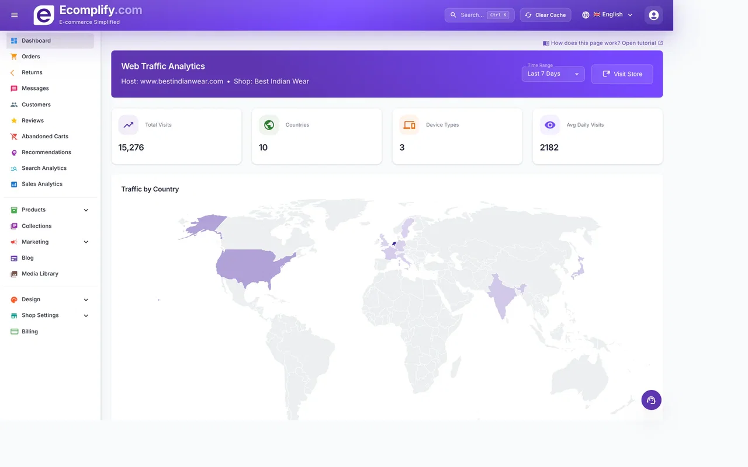
Task: Click the Messages chat icon
Action: pos(14,89)
